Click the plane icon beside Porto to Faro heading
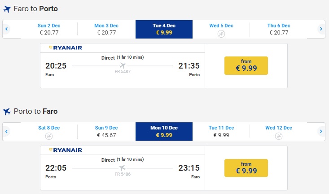Screen dimensions: 329x194 7,112
